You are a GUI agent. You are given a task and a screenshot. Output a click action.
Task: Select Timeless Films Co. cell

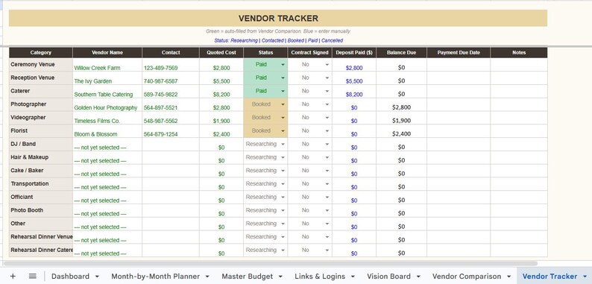(x=107, y=118)
